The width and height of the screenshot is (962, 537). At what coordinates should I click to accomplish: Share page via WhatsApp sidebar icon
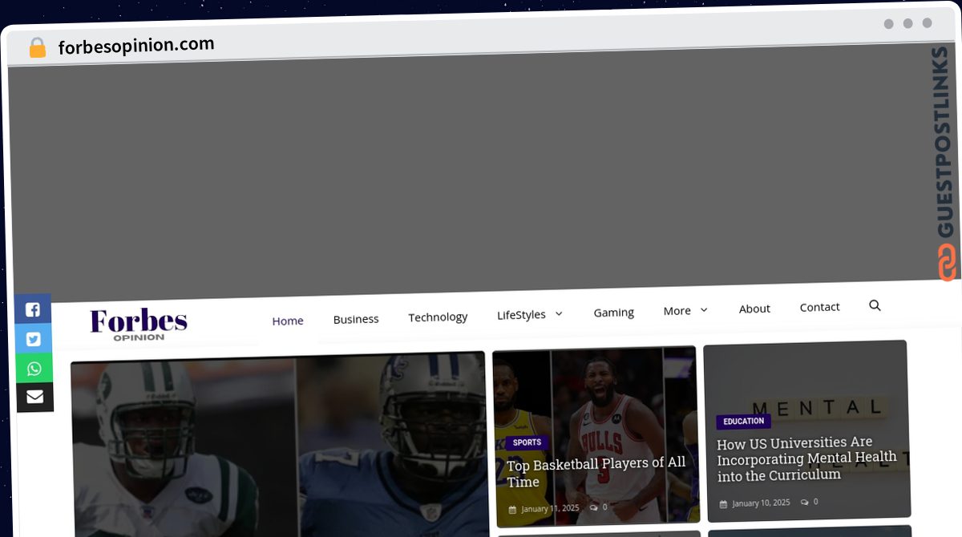34,368
